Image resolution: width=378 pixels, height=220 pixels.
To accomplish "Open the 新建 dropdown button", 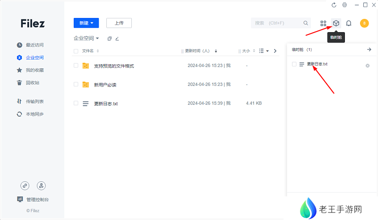I will [86, 23].
